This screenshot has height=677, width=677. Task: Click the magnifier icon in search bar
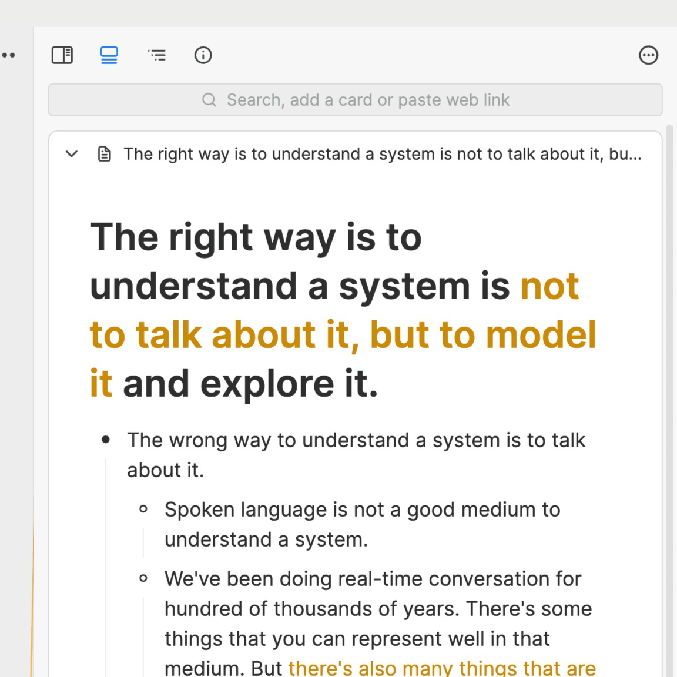pyautogui.click(x=209, y=100)
